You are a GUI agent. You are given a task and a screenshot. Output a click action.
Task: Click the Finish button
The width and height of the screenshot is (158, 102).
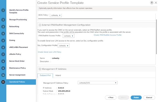coord(136,97)
